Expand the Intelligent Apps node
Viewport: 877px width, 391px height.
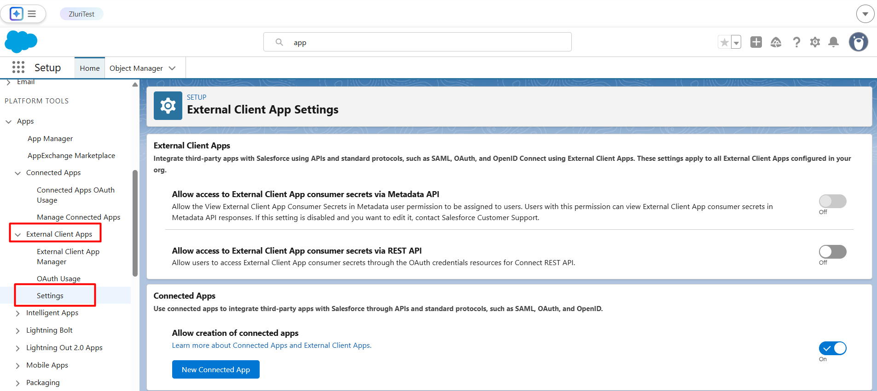[17, 313]
